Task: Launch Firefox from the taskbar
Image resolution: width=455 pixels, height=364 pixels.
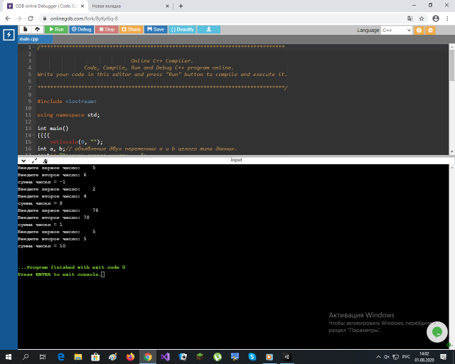Action: click(x=131, y=357)
